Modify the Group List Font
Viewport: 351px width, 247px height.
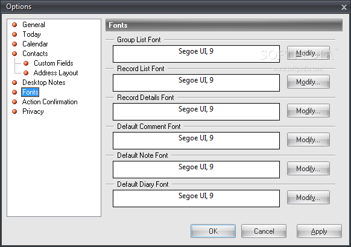pos(308,53)
